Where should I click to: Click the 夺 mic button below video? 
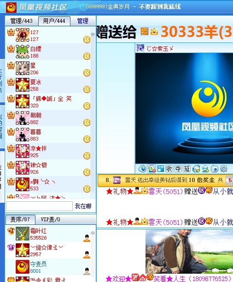(178, 169)
